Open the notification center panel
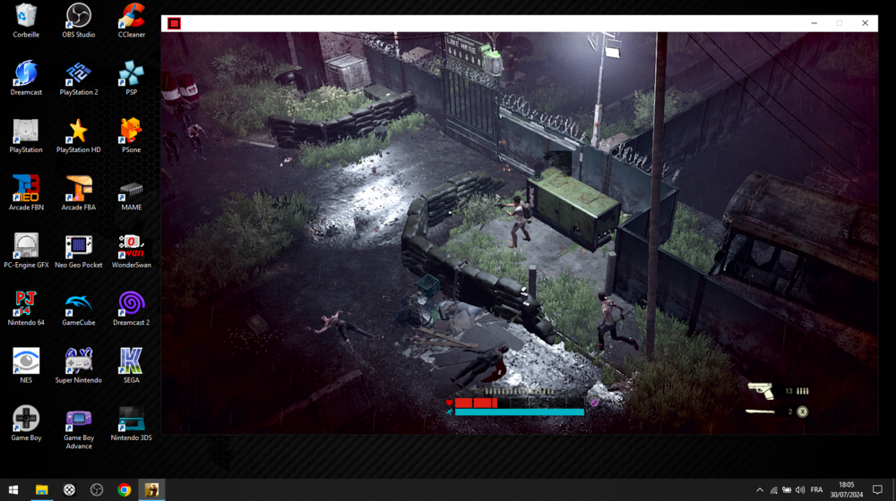The height and width of the screenshot is (501, 896). click(x=877, y=489)
